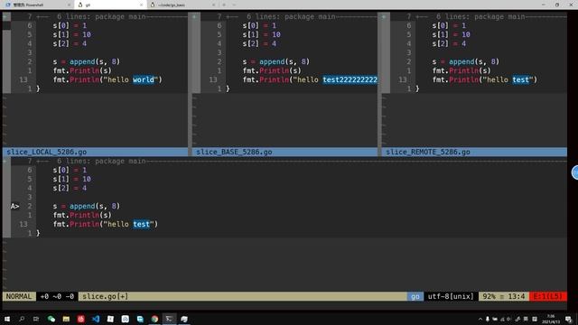Click the A> sign marker in the merged pane
Viewport: 578px width, 325px height.
point(14,206)
